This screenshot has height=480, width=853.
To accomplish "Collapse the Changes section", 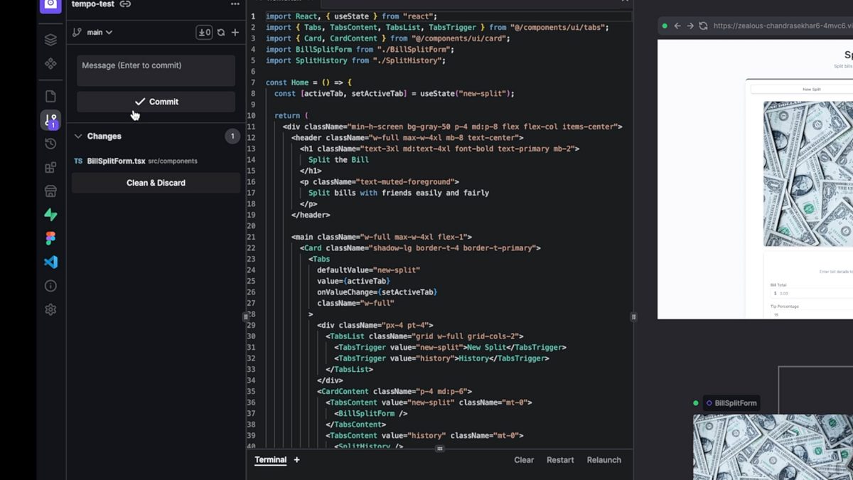I will (78, 136).
